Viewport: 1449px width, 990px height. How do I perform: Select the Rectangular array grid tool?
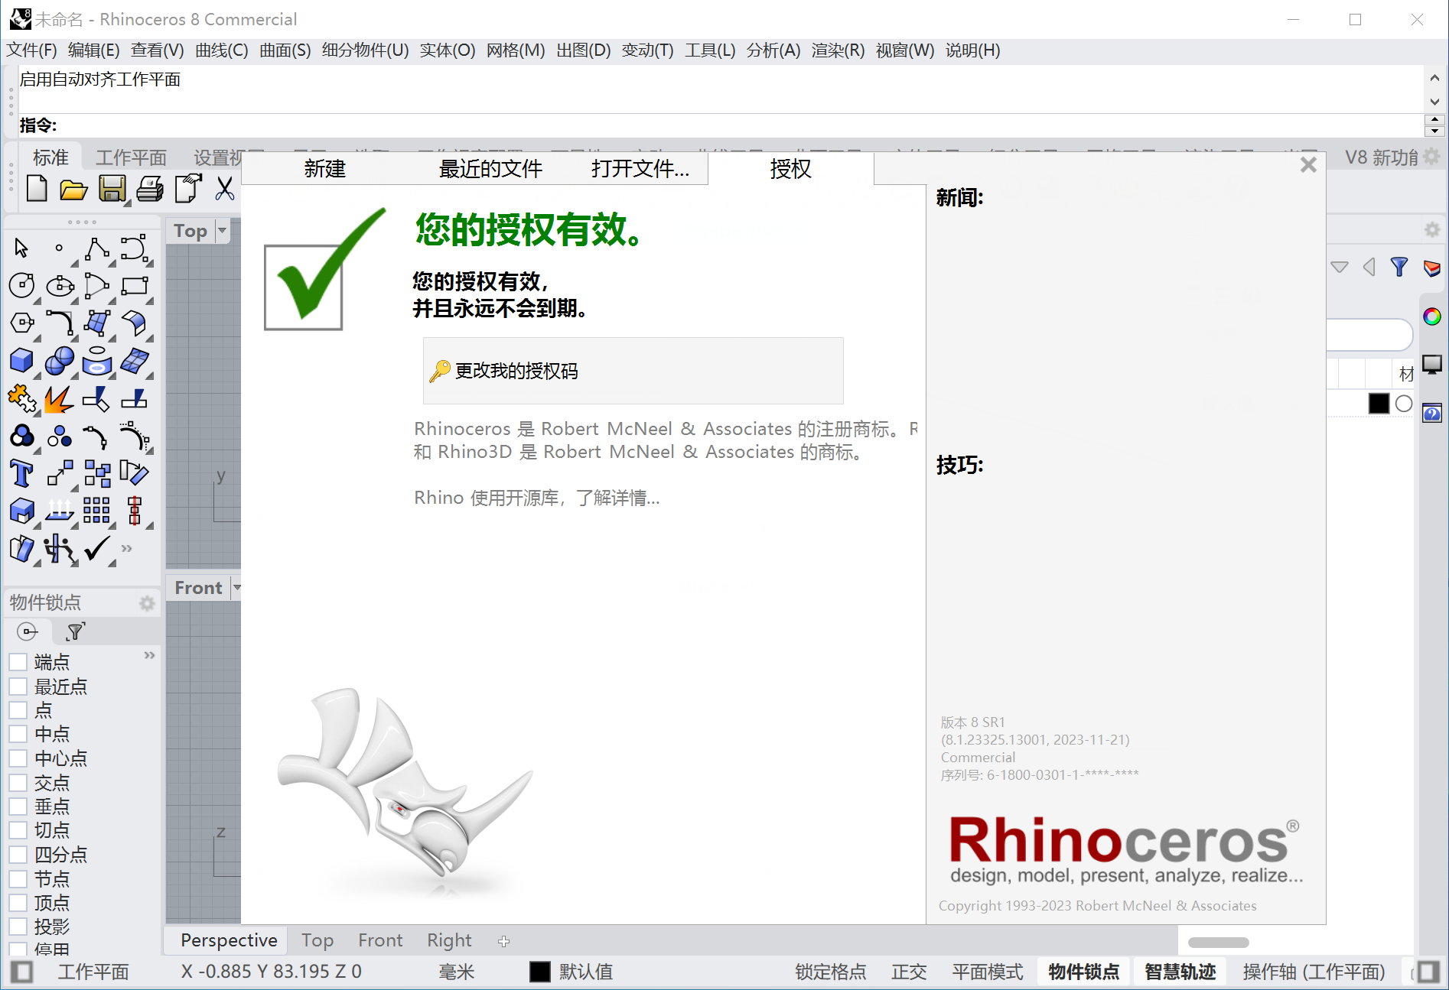pyautogui.click(x=96, y=510)
